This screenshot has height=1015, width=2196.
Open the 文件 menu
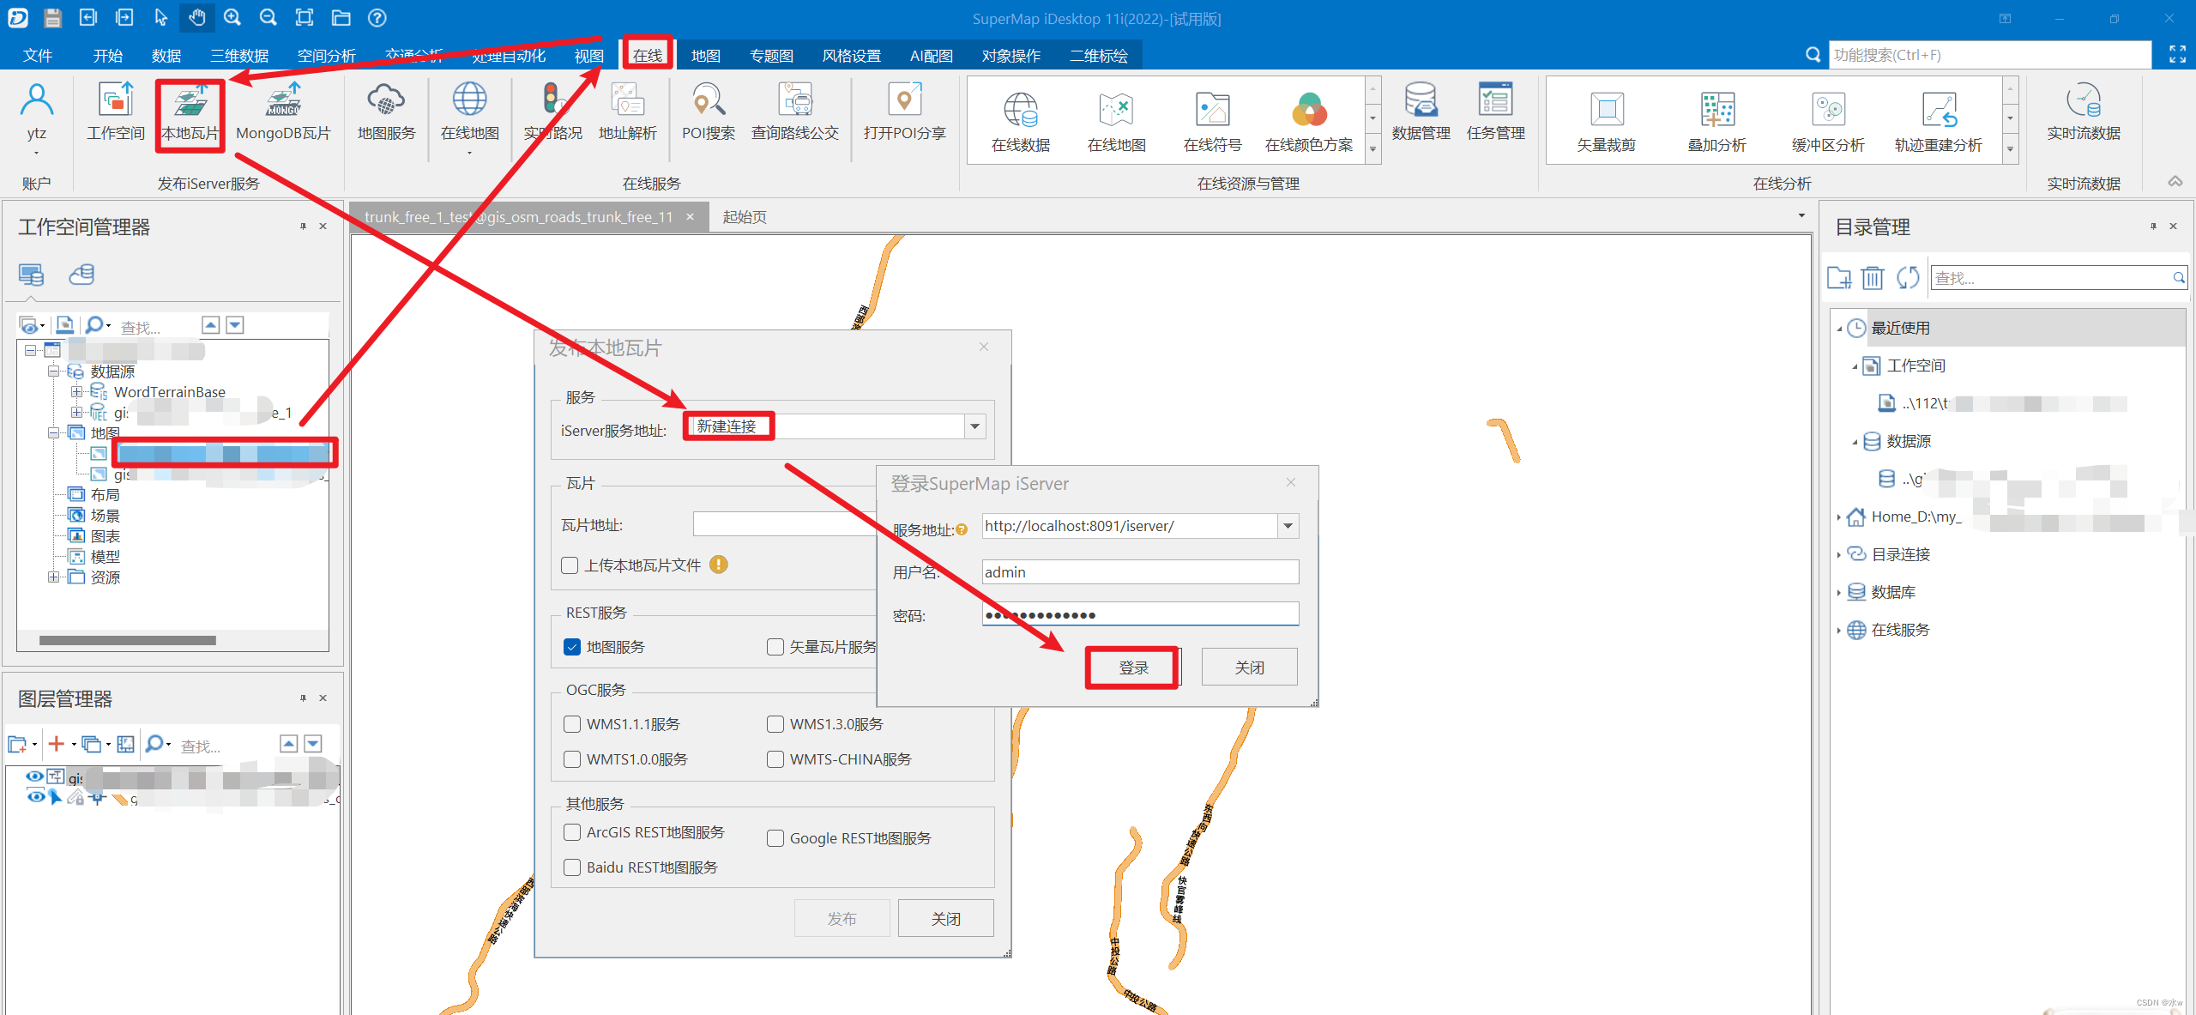click(x=38, y=56)
